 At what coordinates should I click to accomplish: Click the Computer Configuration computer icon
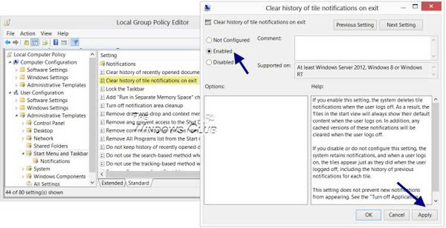tap(16, 62)
